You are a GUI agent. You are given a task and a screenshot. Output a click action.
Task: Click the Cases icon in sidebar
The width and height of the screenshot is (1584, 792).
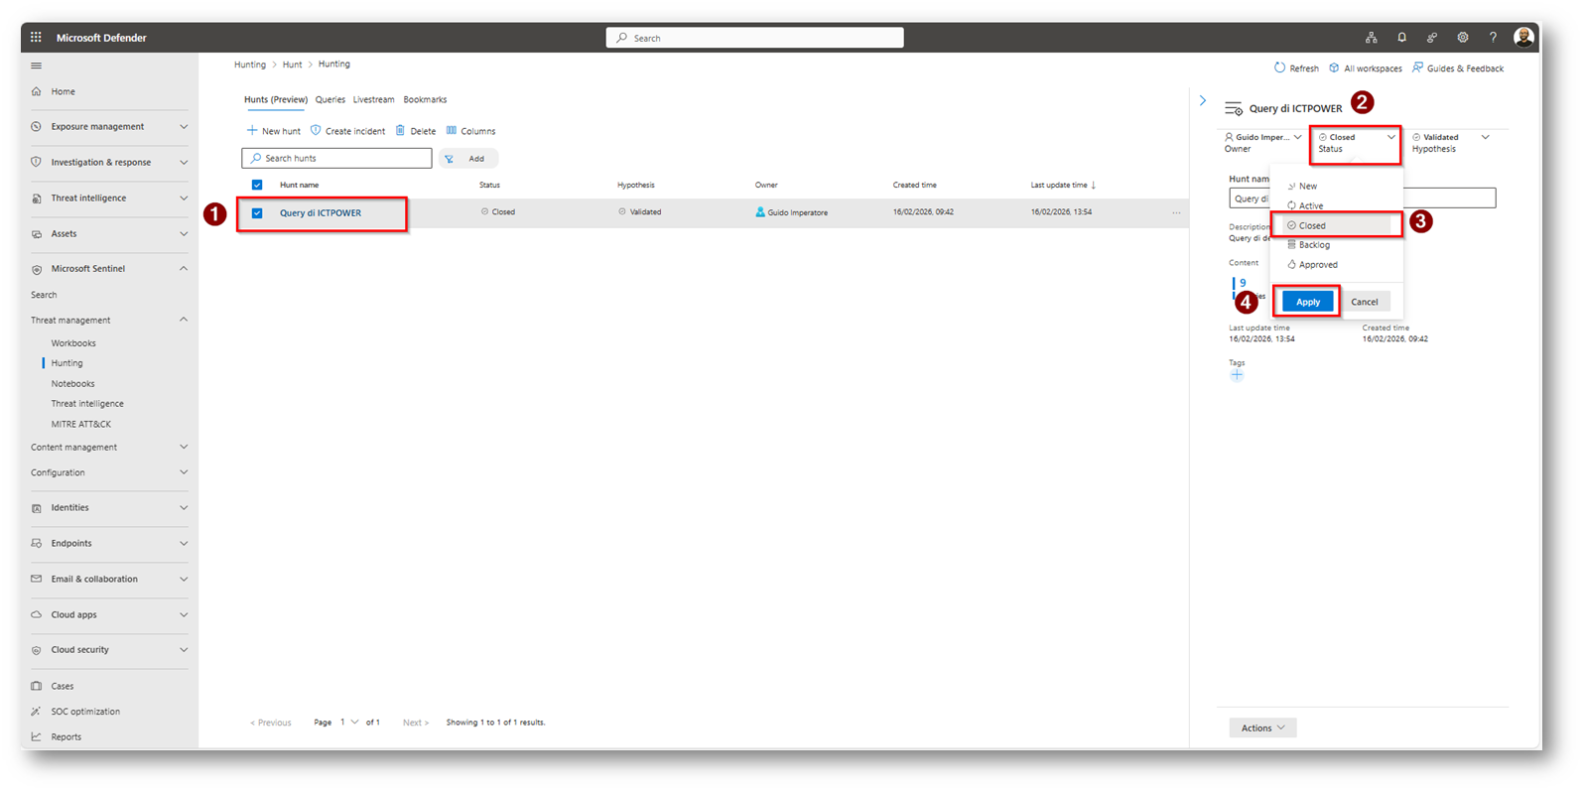tap(37, 686)
